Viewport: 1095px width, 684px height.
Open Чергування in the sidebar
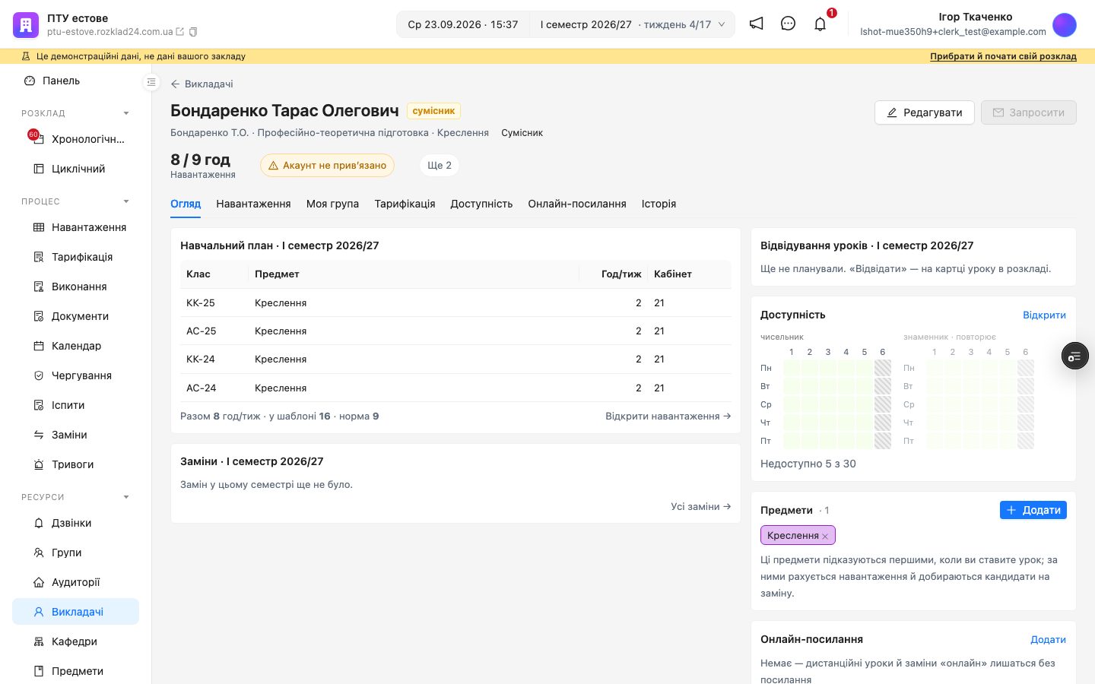click(75, 375)
